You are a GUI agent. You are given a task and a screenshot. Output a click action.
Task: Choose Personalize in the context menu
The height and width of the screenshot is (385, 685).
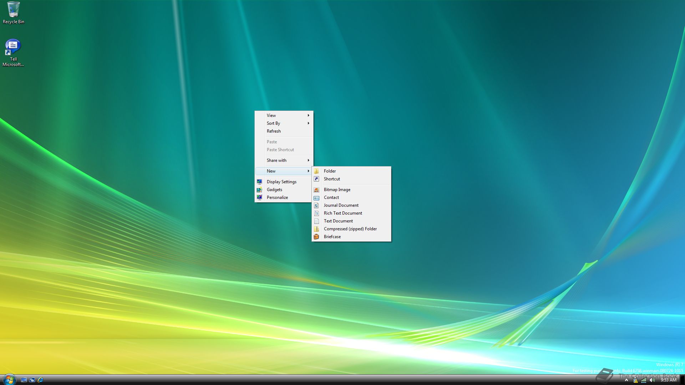[x=284, y=197]
